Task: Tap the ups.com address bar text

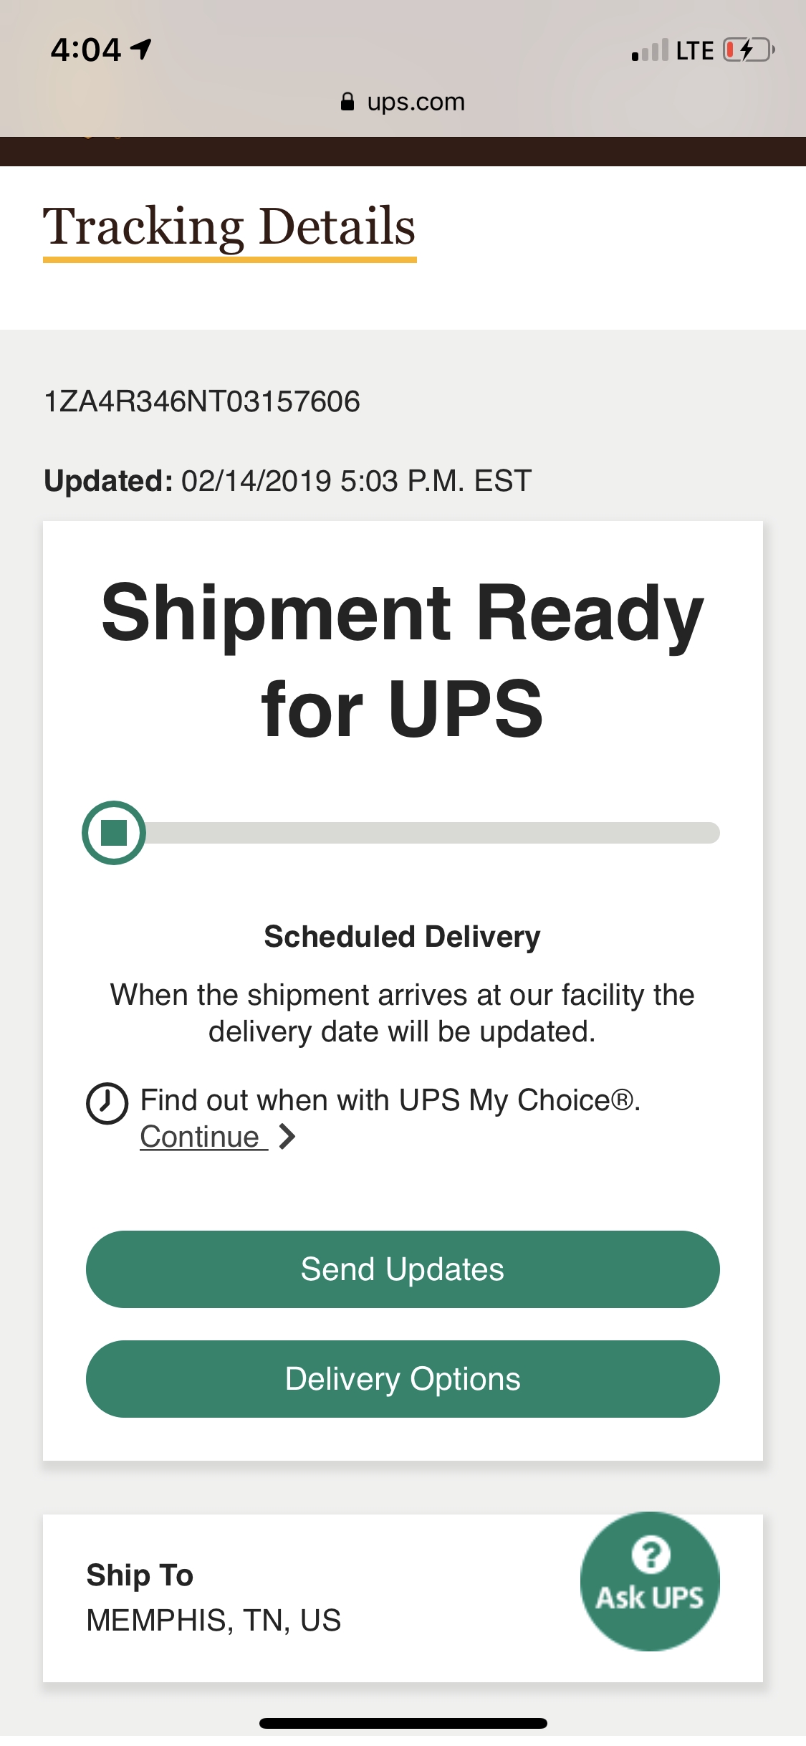Action: (x=416, y=102)
